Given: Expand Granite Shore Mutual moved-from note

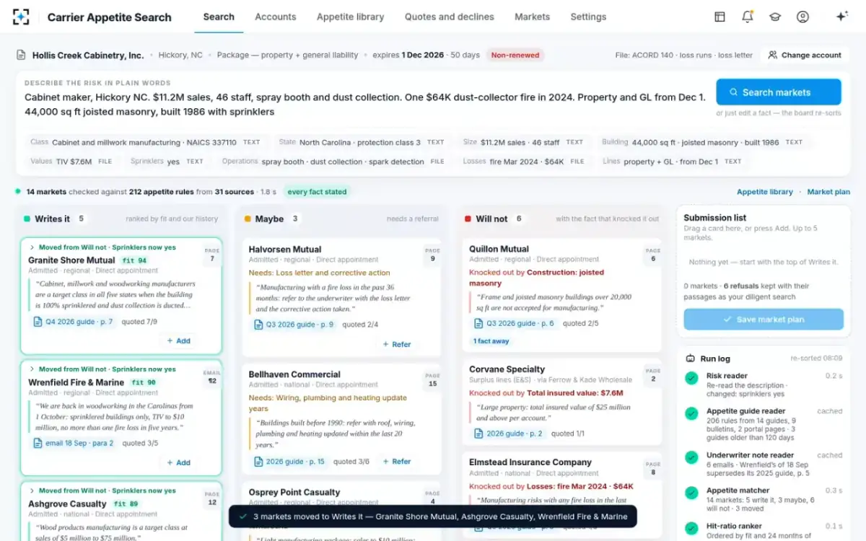Looking at the screenshot, I should point(32,247).
